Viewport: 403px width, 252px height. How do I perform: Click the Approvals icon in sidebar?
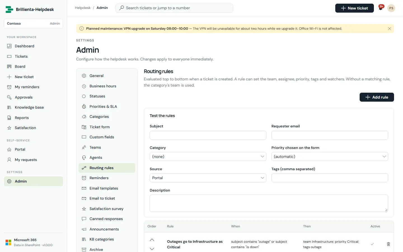click(x=9, y=97)
